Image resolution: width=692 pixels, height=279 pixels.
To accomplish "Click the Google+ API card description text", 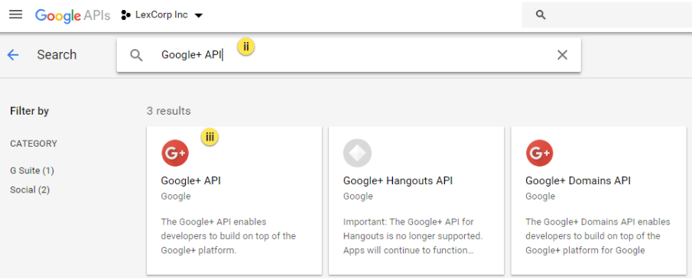I will (228, 236).
